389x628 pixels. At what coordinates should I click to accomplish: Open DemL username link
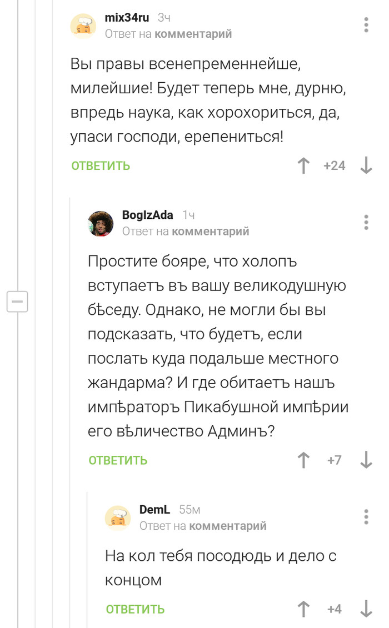point(154,509)
